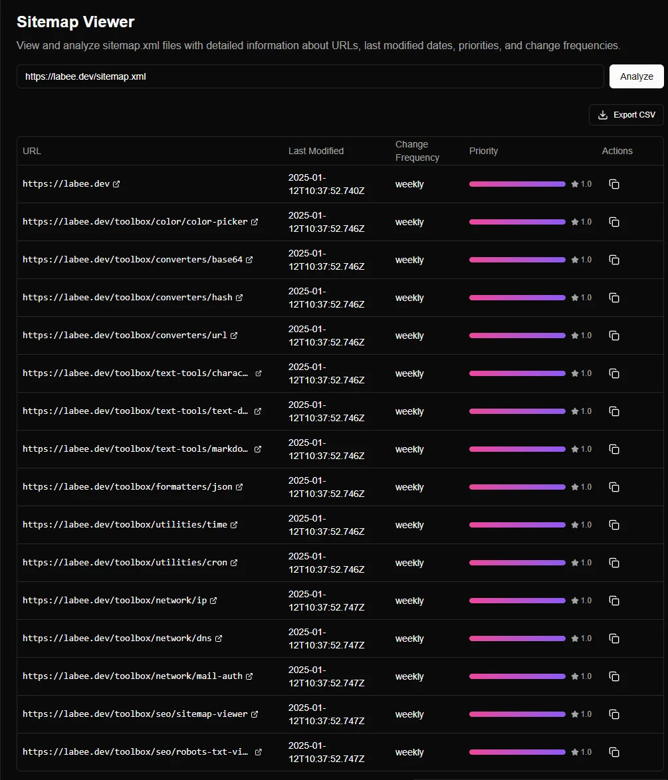Click the external link icon beside network/mail-auth
The image size is (668, 780).
pos(249,676)
